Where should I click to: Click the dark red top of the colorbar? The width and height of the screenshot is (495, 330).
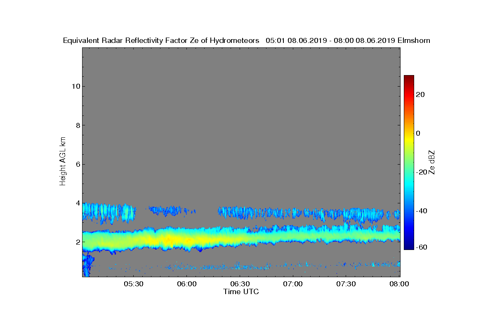click(x=409, y=78)
